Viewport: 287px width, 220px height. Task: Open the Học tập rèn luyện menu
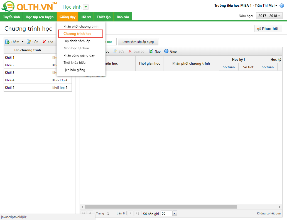click(40, 17)
